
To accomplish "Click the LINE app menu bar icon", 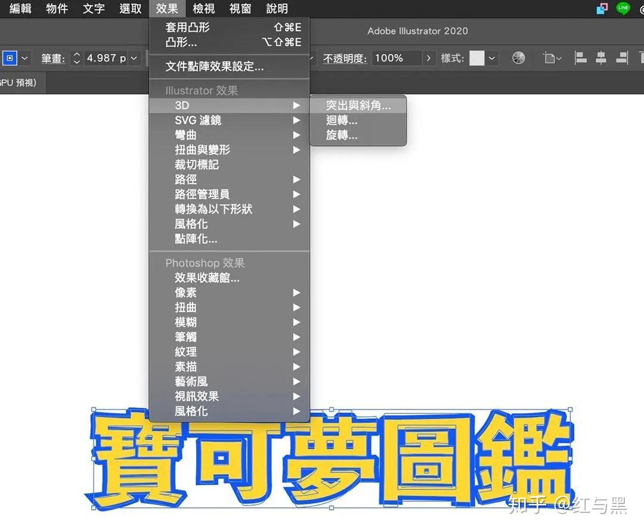I will point(623,8).
